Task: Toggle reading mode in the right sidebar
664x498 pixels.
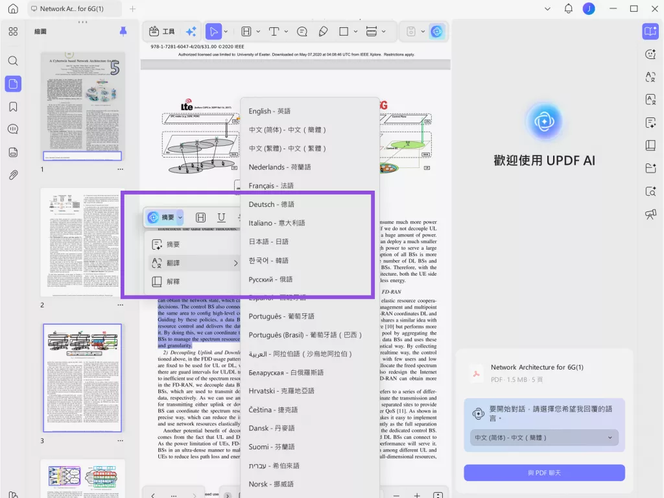Action: click(650, 30)
